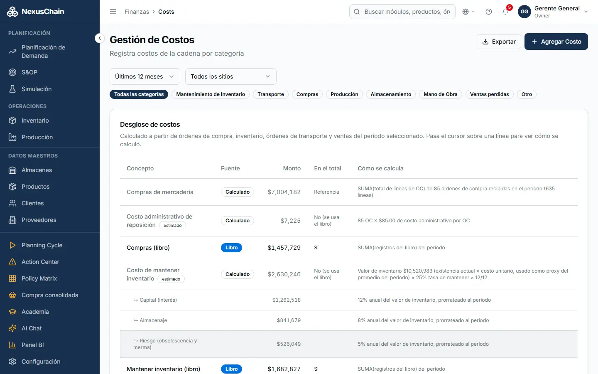
Task: Open the help question mark icon
Action: (489, 12)
